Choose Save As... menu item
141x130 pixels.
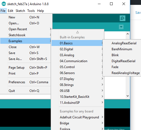click(26, 59)
